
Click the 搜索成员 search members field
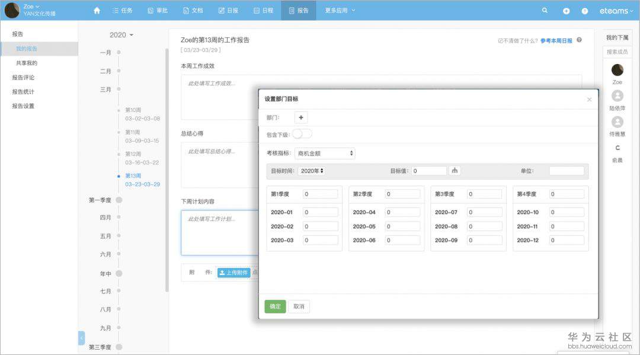click(617, 52)
